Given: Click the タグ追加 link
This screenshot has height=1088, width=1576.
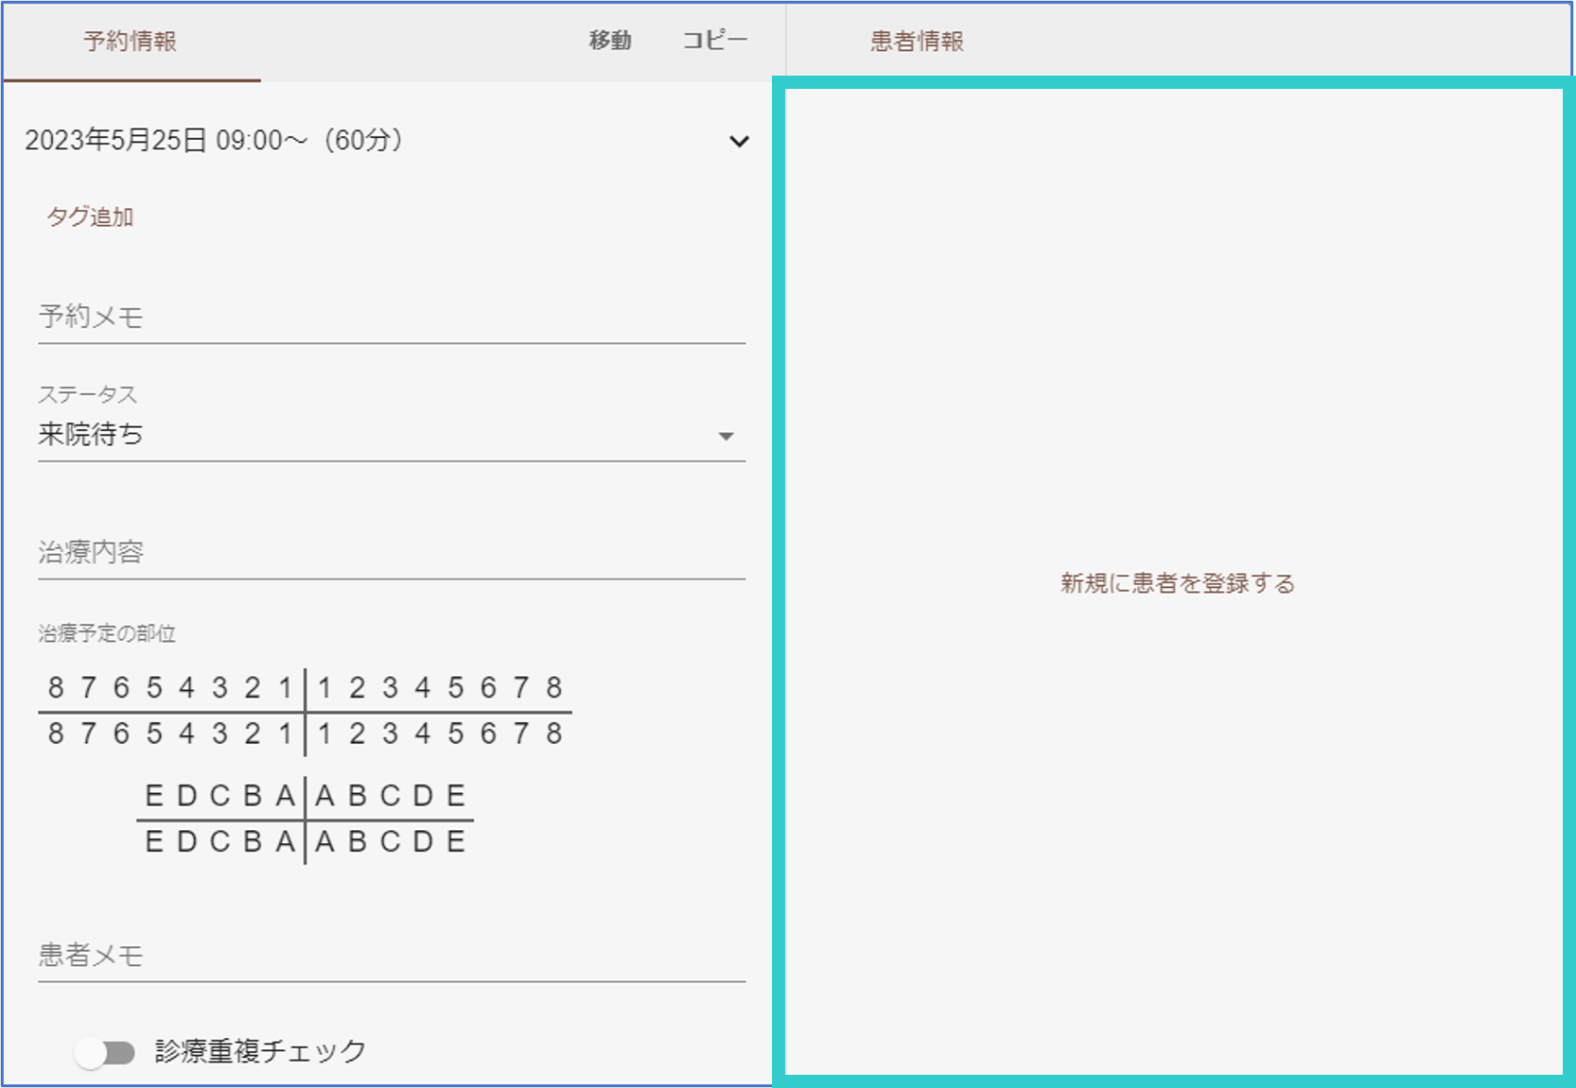Looking at the screenshot, I should (x=90, y=216).
